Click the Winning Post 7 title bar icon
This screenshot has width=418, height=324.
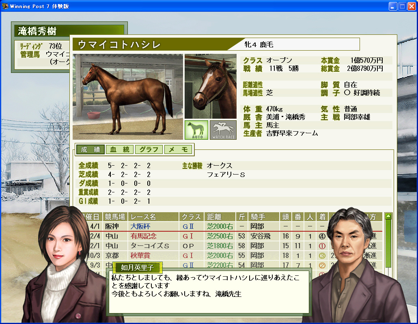point(5,6)
